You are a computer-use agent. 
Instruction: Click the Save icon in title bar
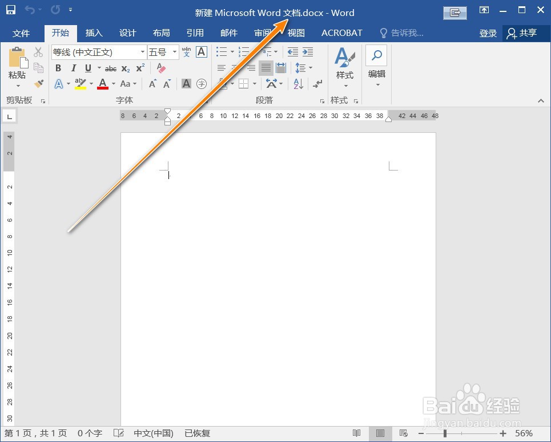tap(11, 10)
